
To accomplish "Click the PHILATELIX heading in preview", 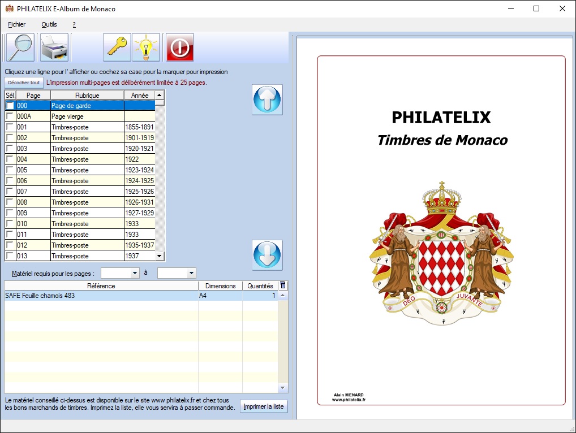I will coord(441,118).
